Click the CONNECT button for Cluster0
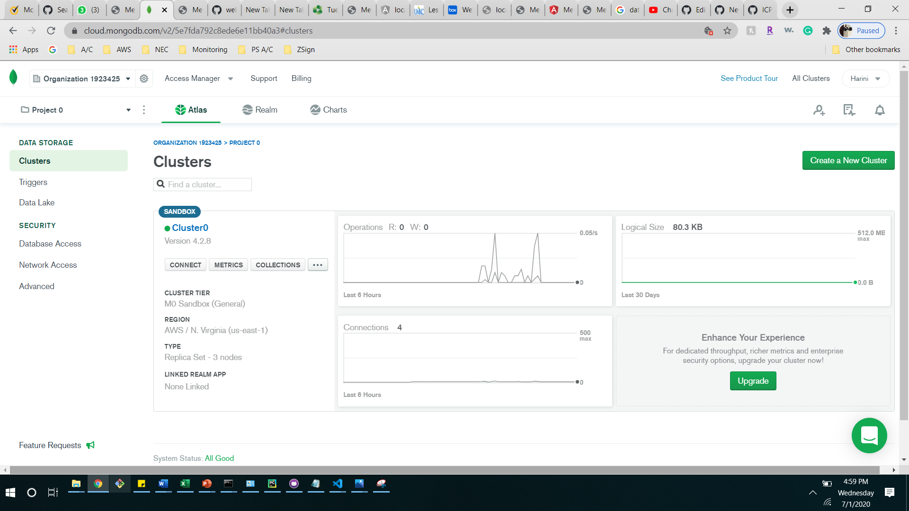Viewport: 909px width, 511px height. 186,265
